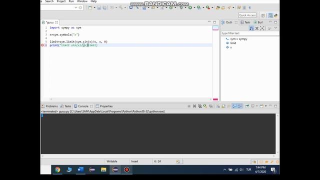The image size is (320, 180).
Task: Click the red overview ruler error marker
Action: 215,99
